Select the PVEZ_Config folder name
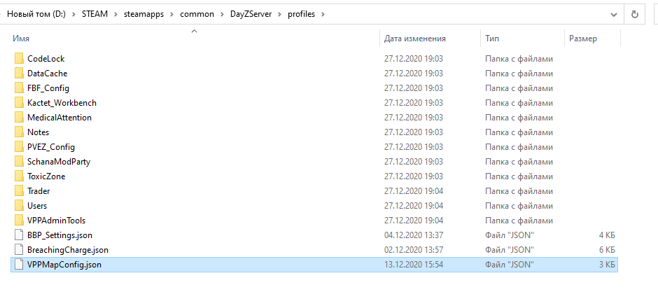This screenshot has height=292, width=658. pos(51,147)
